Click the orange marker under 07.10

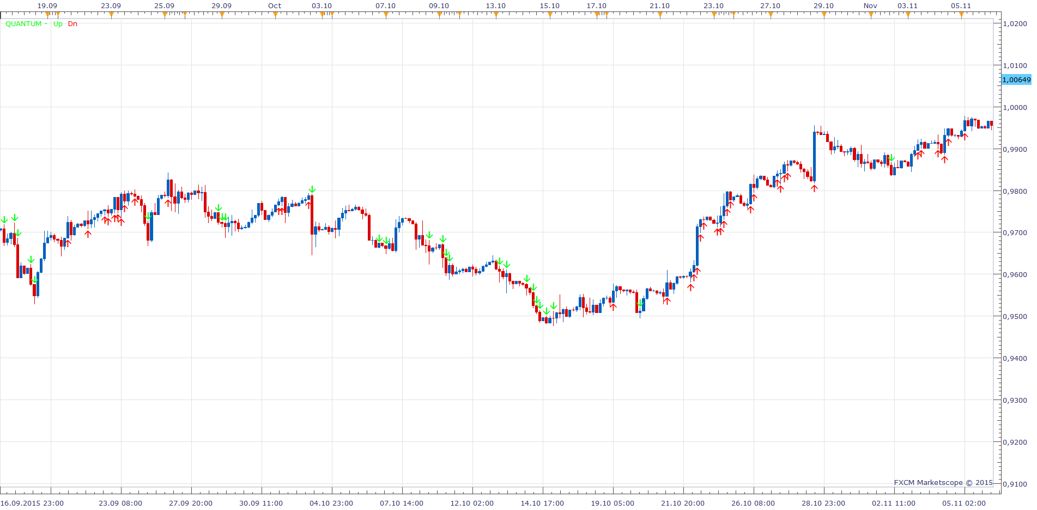pyautogui.click(x=386, y=15)
